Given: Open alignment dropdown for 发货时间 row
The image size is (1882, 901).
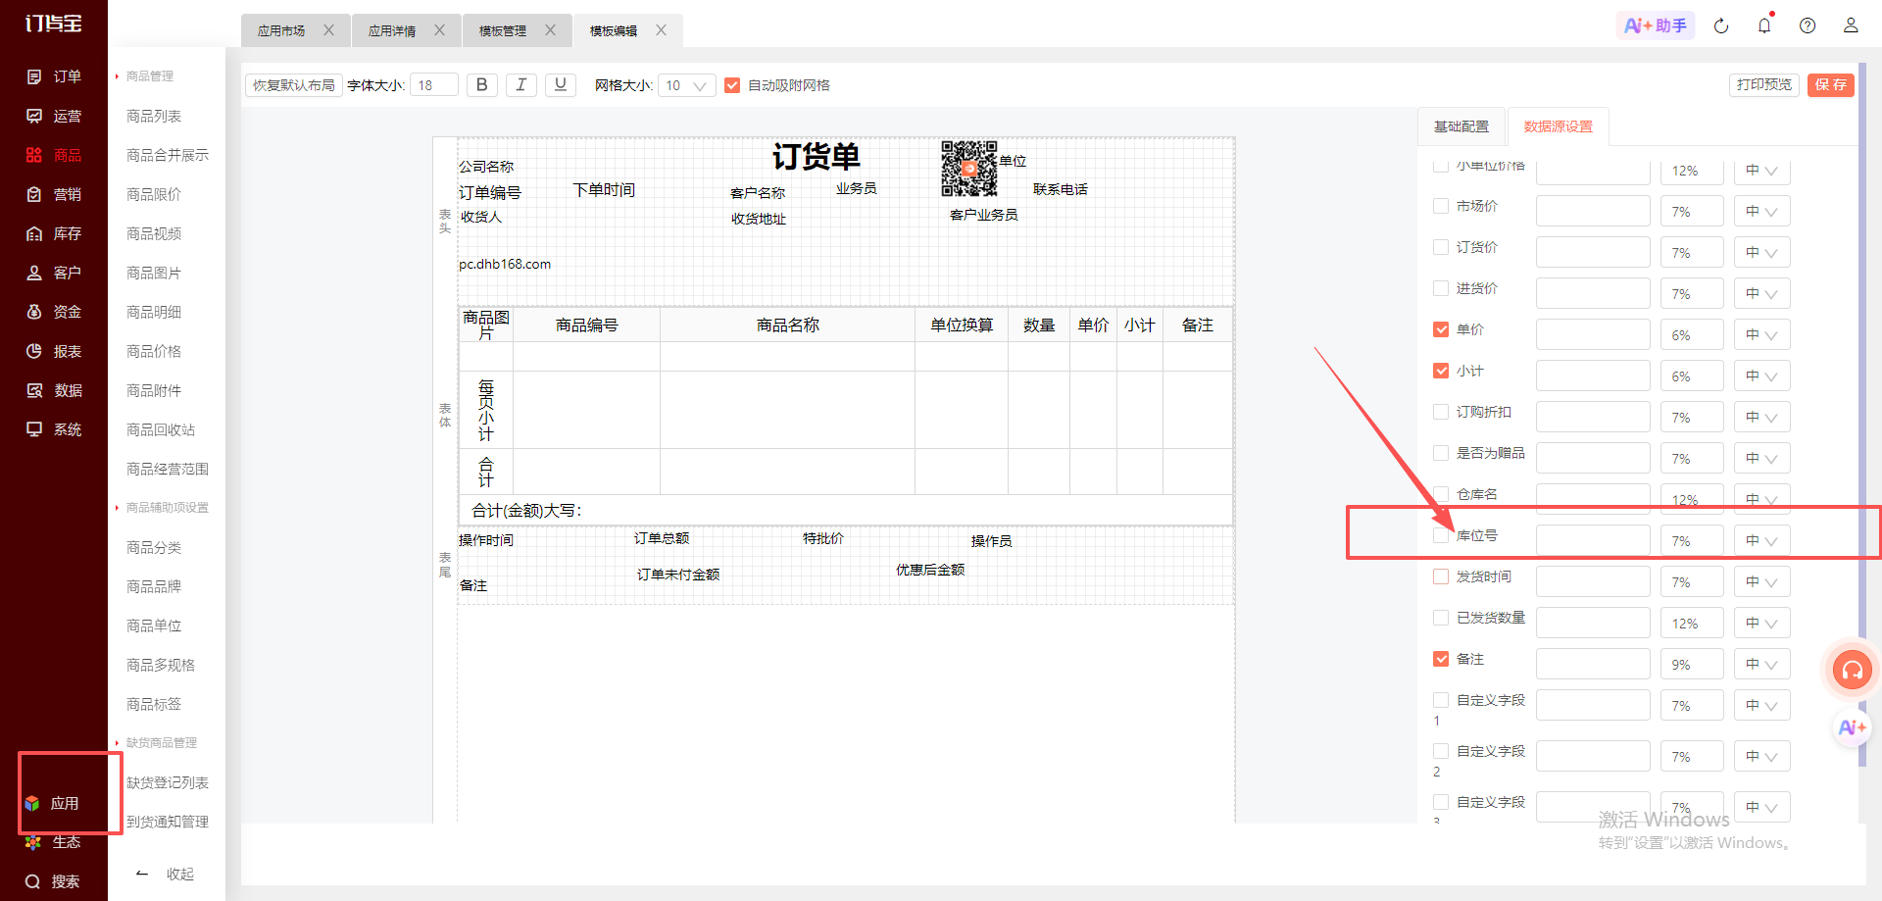Looking at the screenshot, I should tap(1761, 581).
